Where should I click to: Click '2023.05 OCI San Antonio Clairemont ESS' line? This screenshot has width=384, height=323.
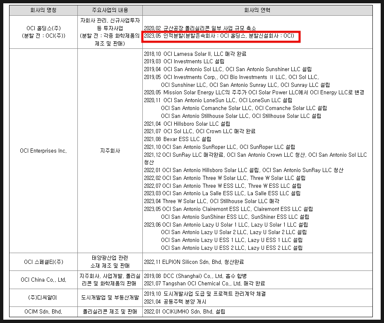pos(228,209)
